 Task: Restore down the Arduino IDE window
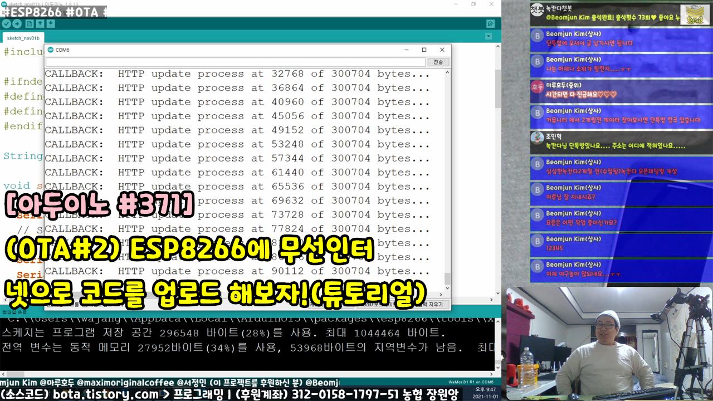point(473,4)
